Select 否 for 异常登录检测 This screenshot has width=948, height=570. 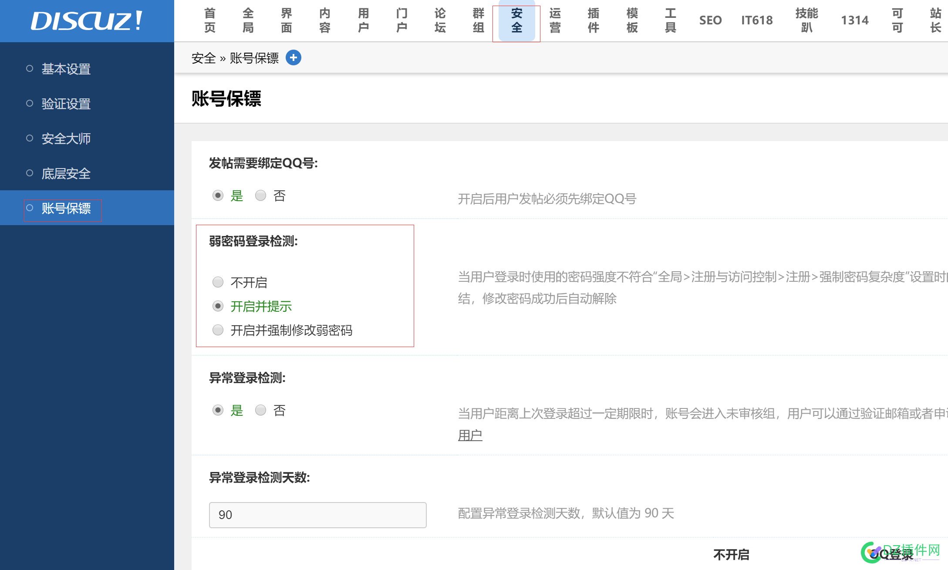point(260,410)
